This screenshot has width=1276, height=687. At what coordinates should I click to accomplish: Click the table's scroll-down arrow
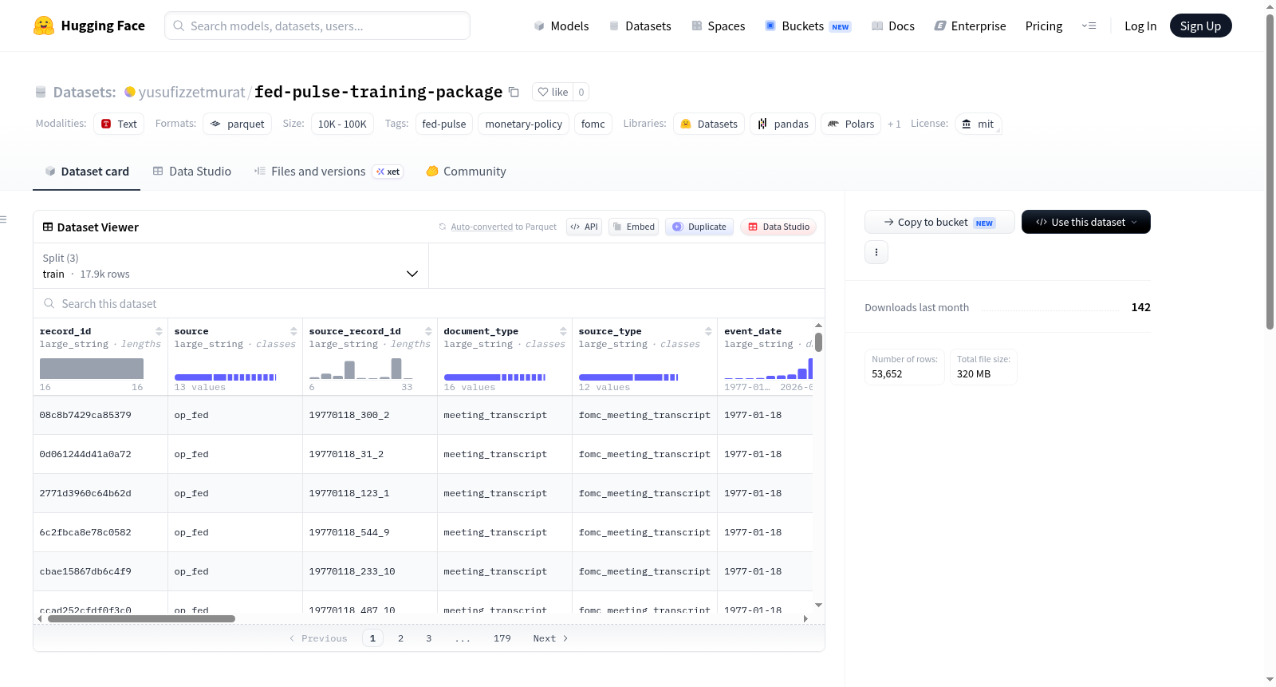click(x=818, y=606)
